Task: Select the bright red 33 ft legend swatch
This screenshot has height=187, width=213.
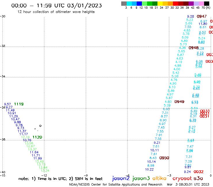Action: [x=175, y=3]
